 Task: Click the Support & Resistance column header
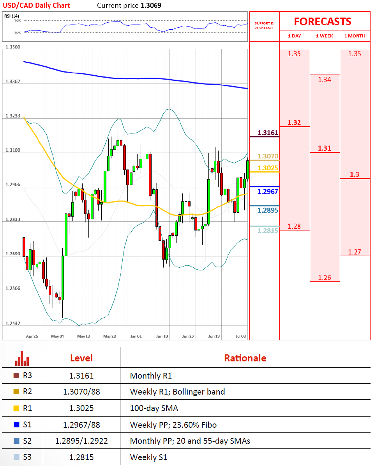click(264, 26)
